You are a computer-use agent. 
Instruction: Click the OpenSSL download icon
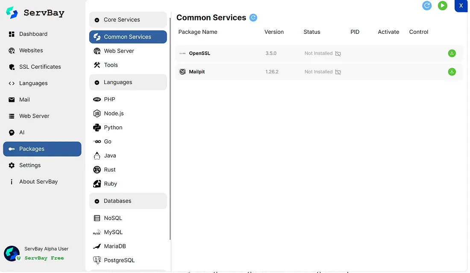[452, 53]
